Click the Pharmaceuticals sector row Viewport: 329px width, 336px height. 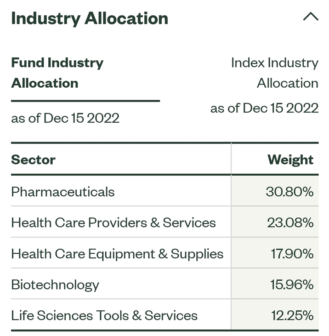point(164,191)
